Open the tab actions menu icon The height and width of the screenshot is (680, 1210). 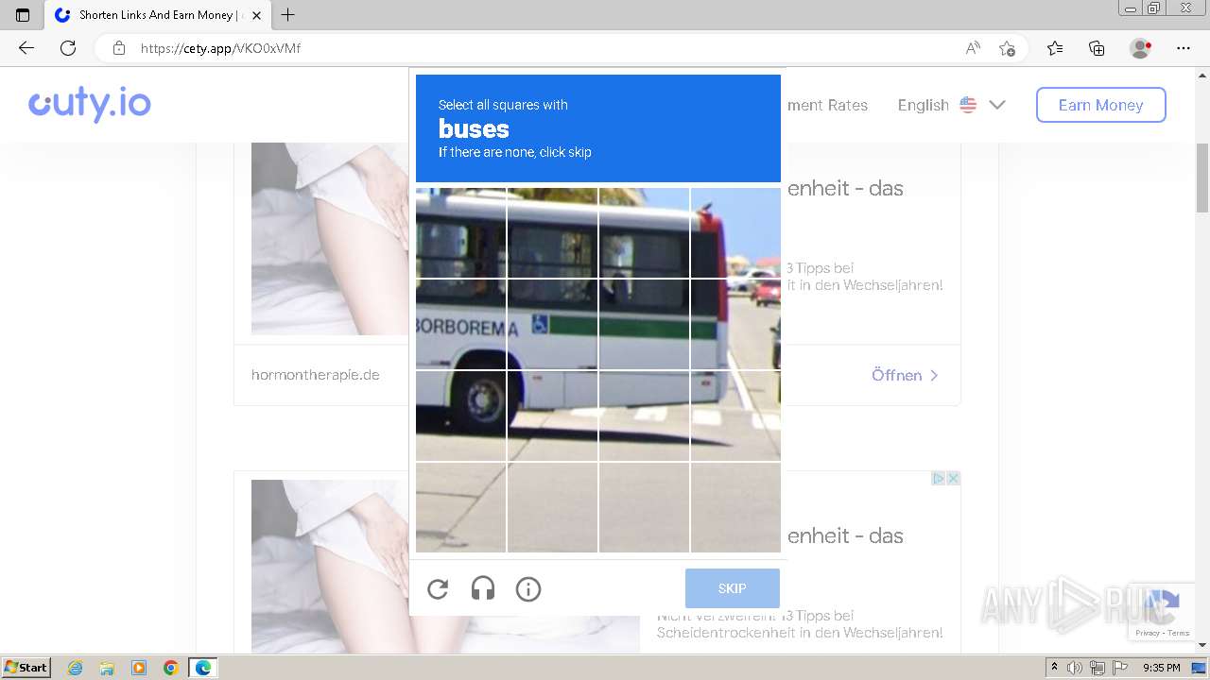click(23, 15)
